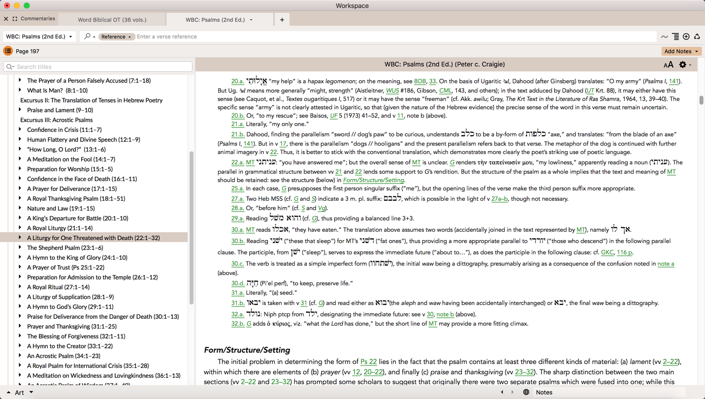Select "A Royal Ritual (27:1–14)" entry
Image resolution: width=705 pixels, height=399 pixels.
[58, 287]
